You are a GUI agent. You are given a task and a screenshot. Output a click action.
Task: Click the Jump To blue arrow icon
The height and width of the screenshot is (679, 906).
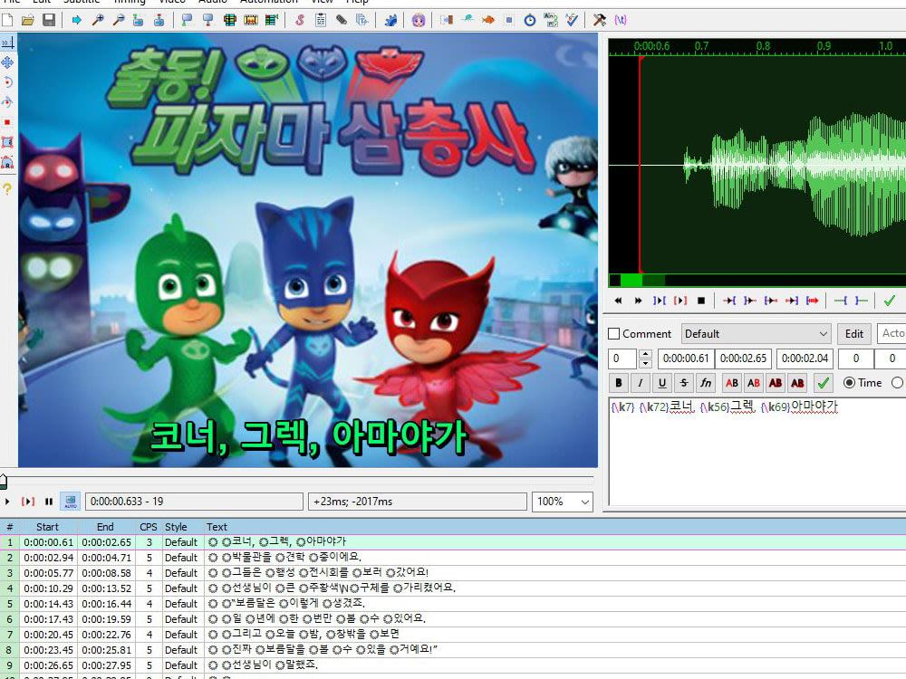coord(76,20)
